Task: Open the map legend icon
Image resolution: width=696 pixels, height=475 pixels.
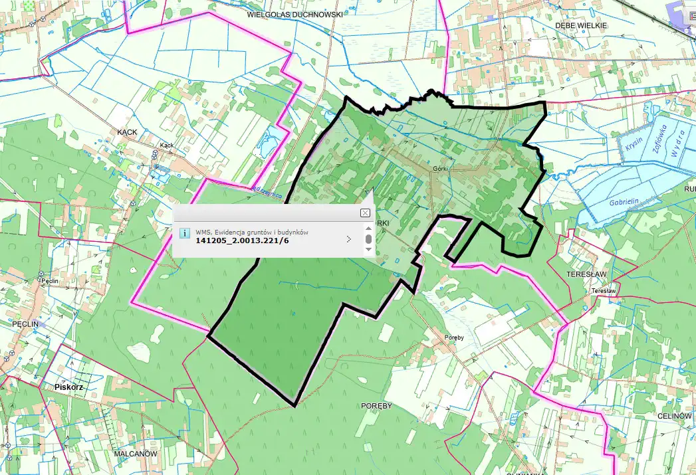Action: (690, 16)
